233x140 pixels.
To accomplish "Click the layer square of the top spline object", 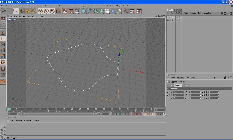I will pos(177,17).
